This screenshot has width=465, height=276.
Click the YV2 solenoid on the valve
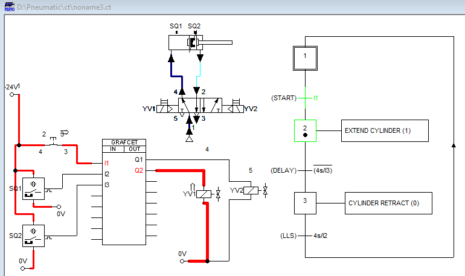232,109
